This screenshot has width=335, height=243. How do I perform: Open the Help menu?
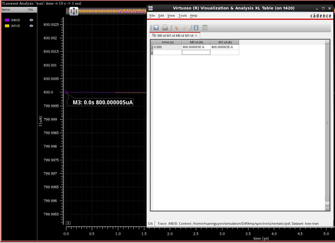194,16
